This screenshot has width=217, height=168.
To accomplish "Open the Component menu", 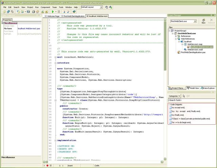I will [x=45, y=7].
